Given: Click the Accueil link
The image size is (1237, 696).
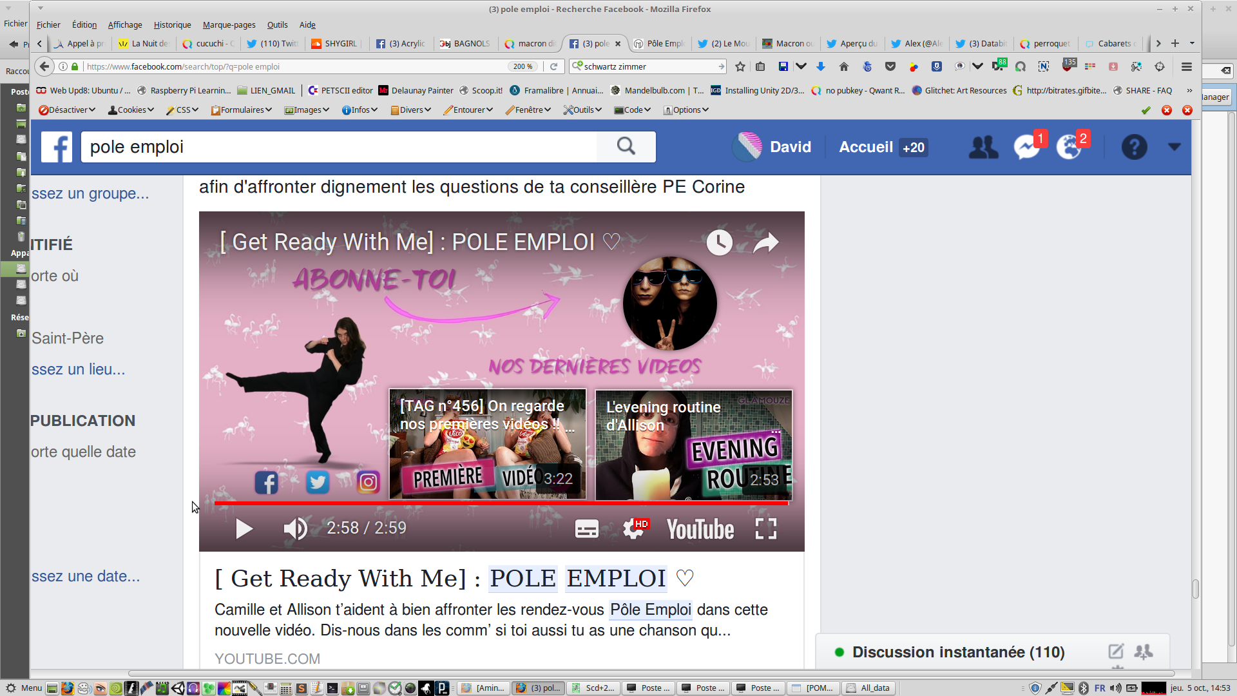Looking at the screenshot, I should [865, 147].
